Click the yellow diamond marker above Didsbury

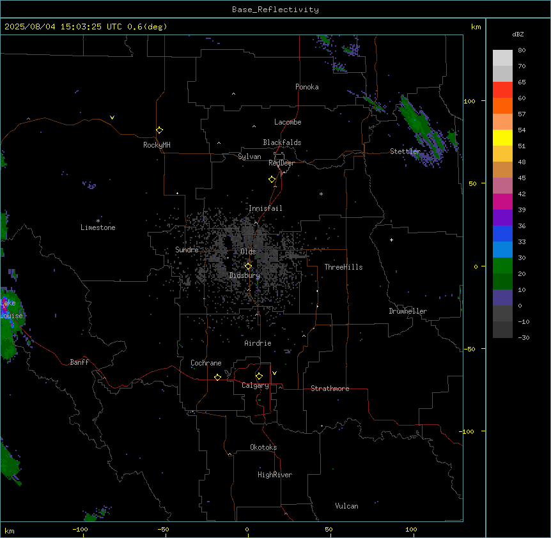[x=249, y=266]
